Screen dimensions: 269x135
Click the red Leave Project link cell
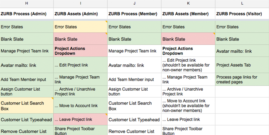point(80,119)
